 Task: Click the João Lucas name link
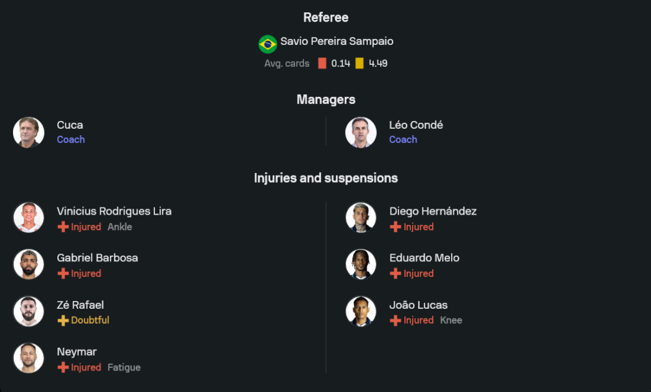(x=418, y=305)
